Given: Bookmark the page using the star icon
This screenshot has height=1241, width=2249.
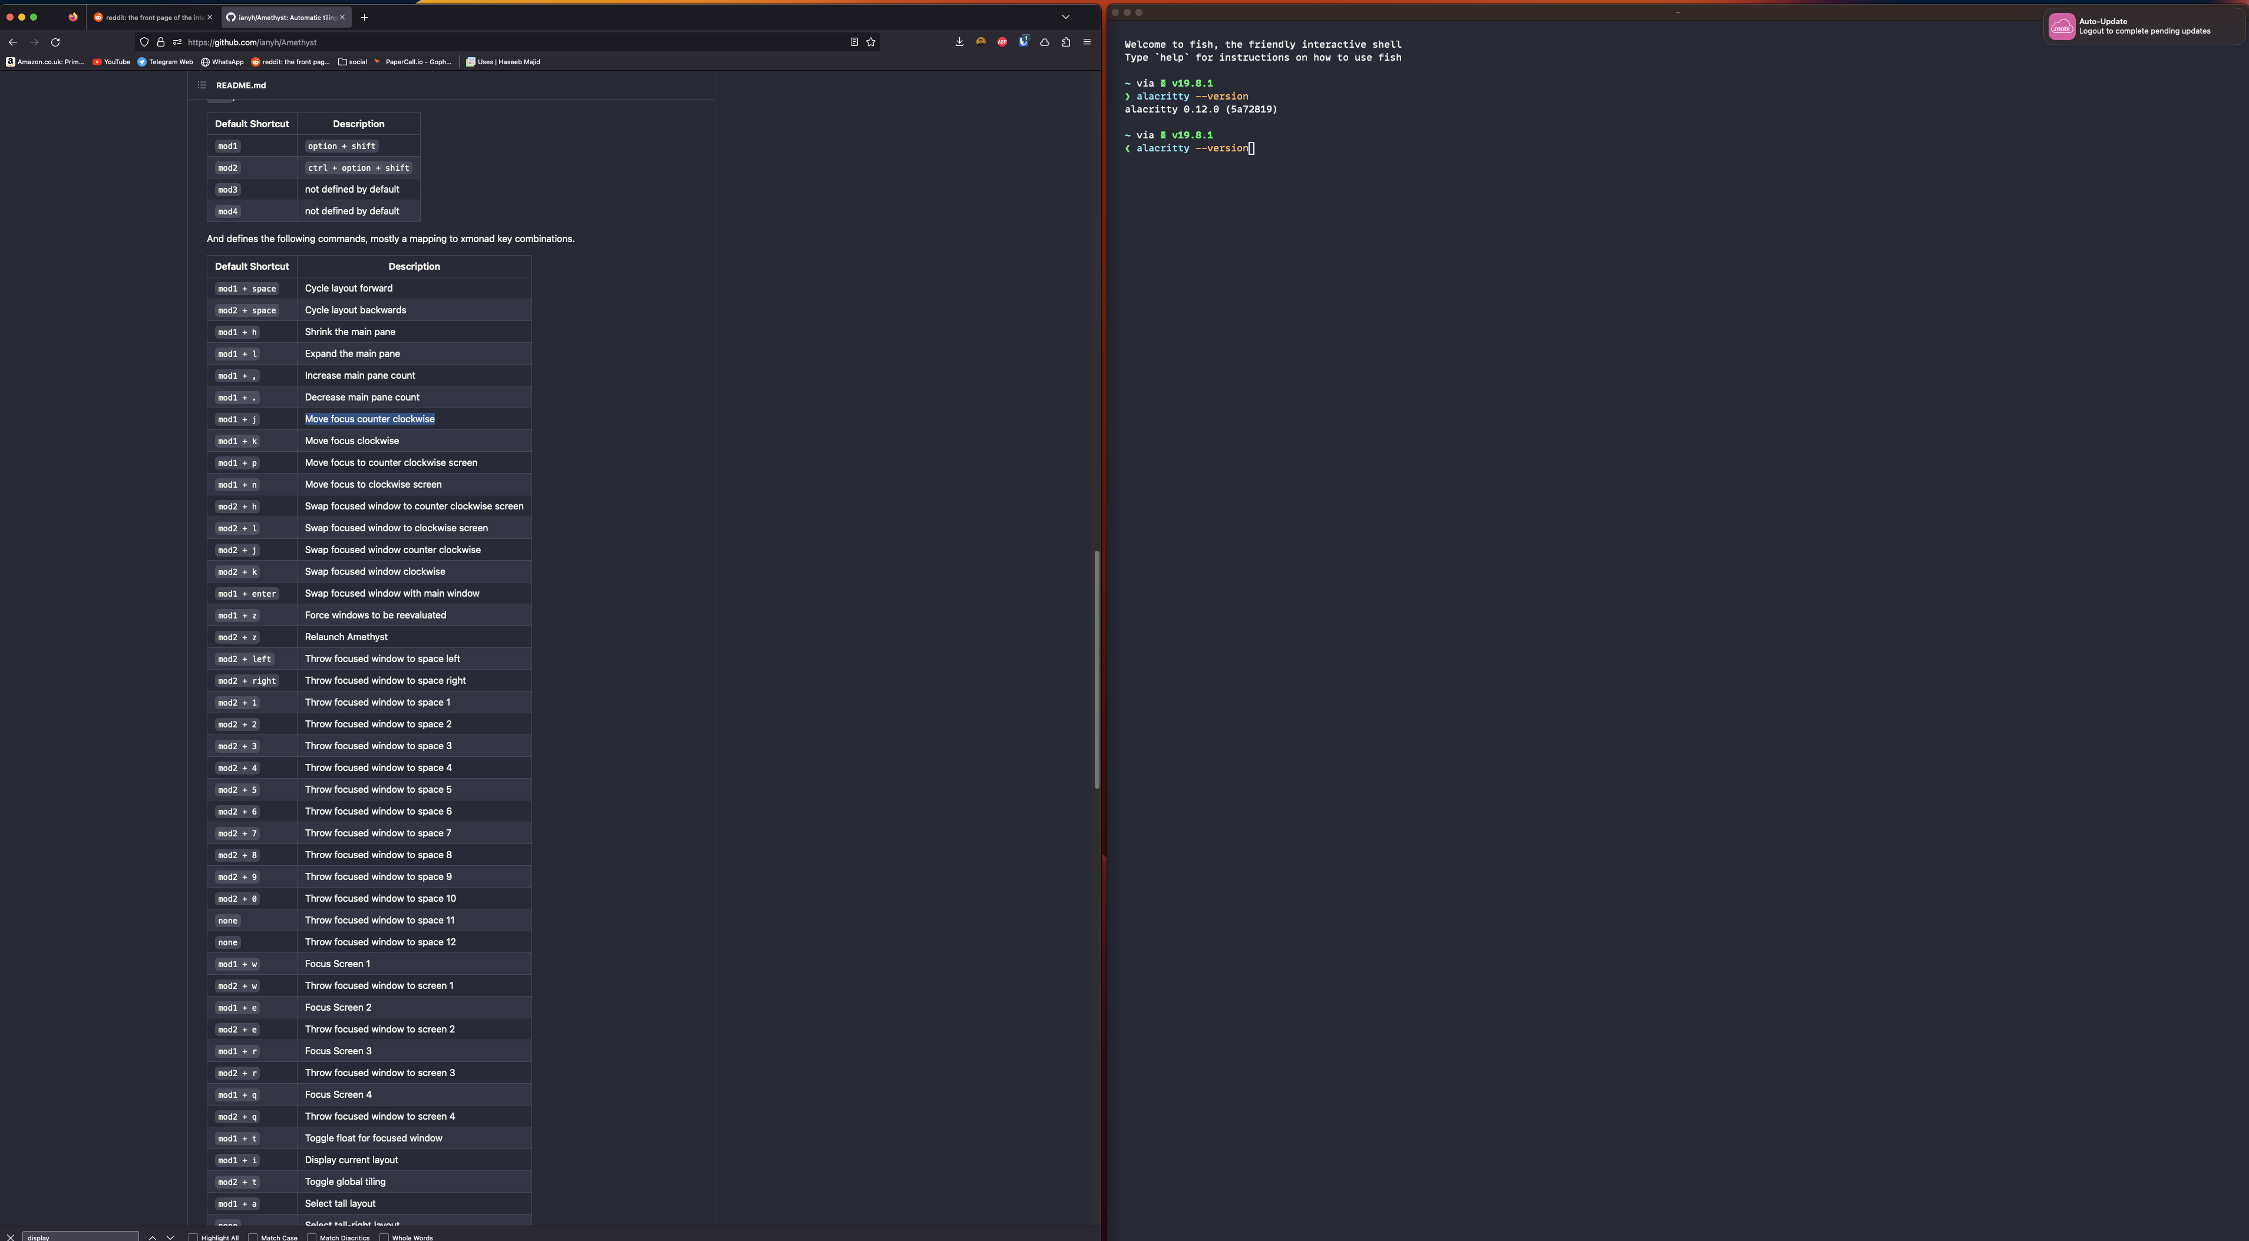Looking at the screenshot, I should point(870,42).
